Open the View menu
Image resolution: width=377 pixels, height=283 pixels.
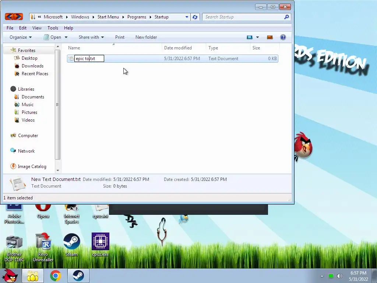(x=37, y=28)
